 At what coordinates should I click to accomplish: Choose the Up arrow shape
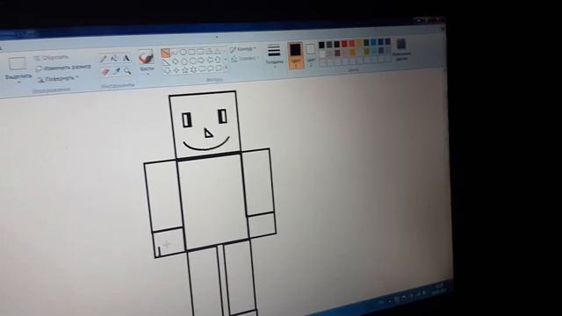(x=218, y=60)
